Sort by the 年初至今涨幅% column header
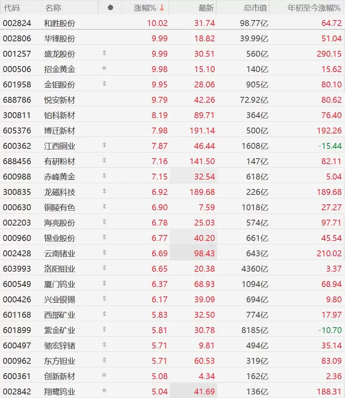Viewport: 345px width, 398px height. point(314,8)
